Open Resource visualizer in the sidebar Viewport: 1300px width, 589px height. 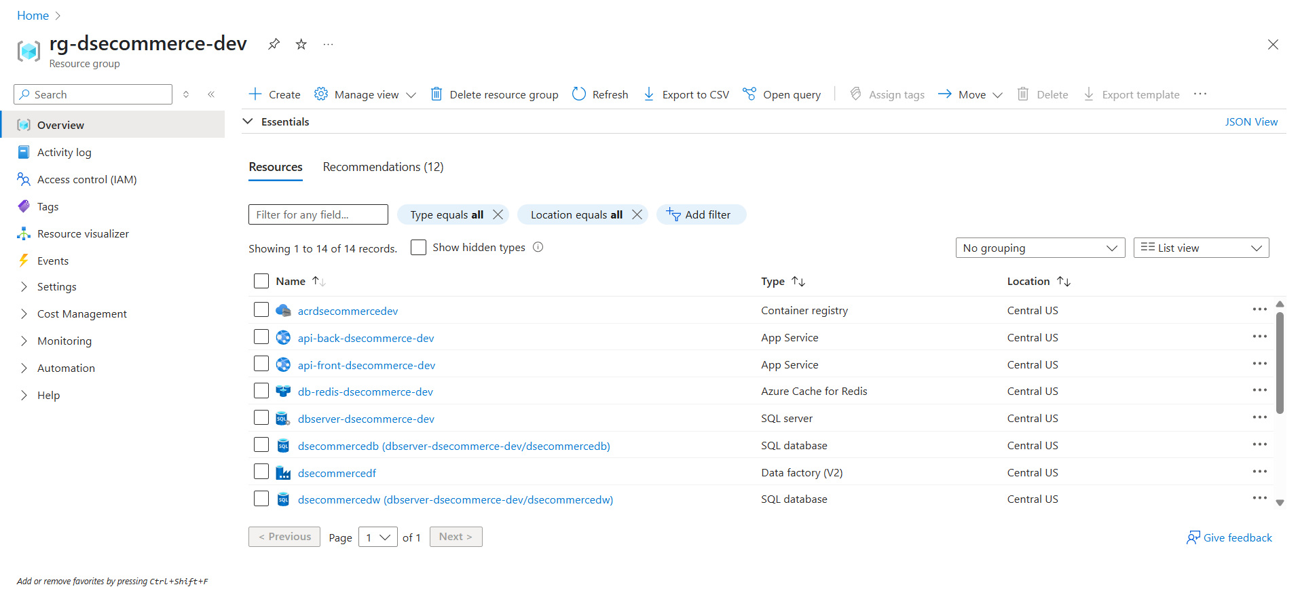coord(83,233)
